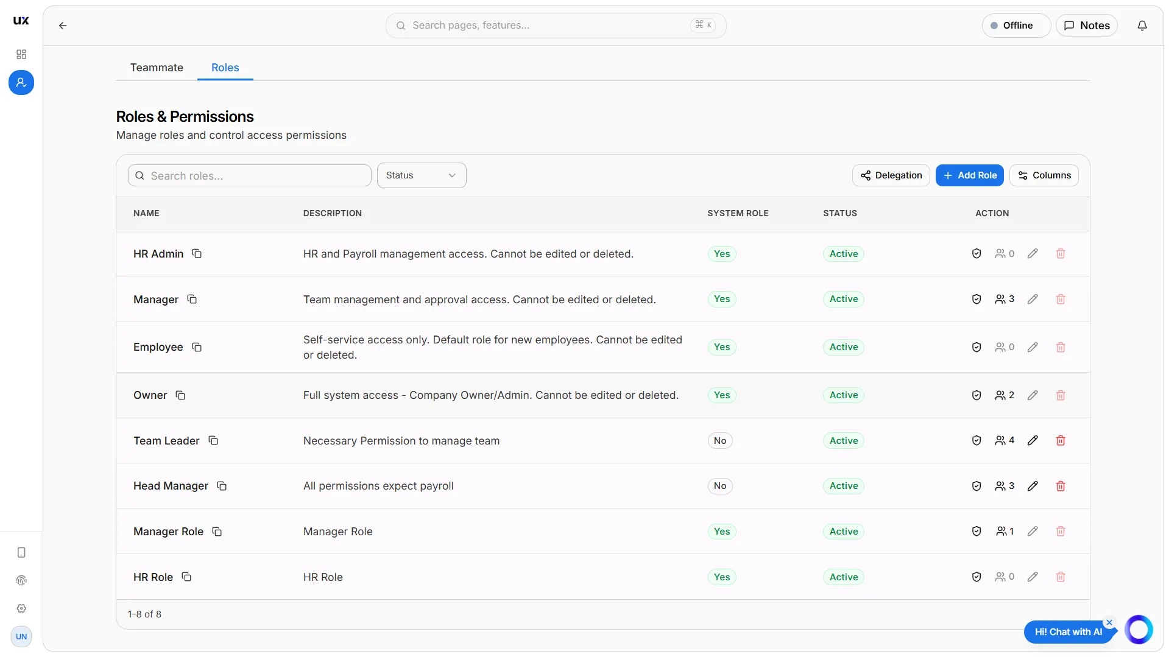
Task: Click the SYSTEM ROLE column header
Action: [738, 213]
